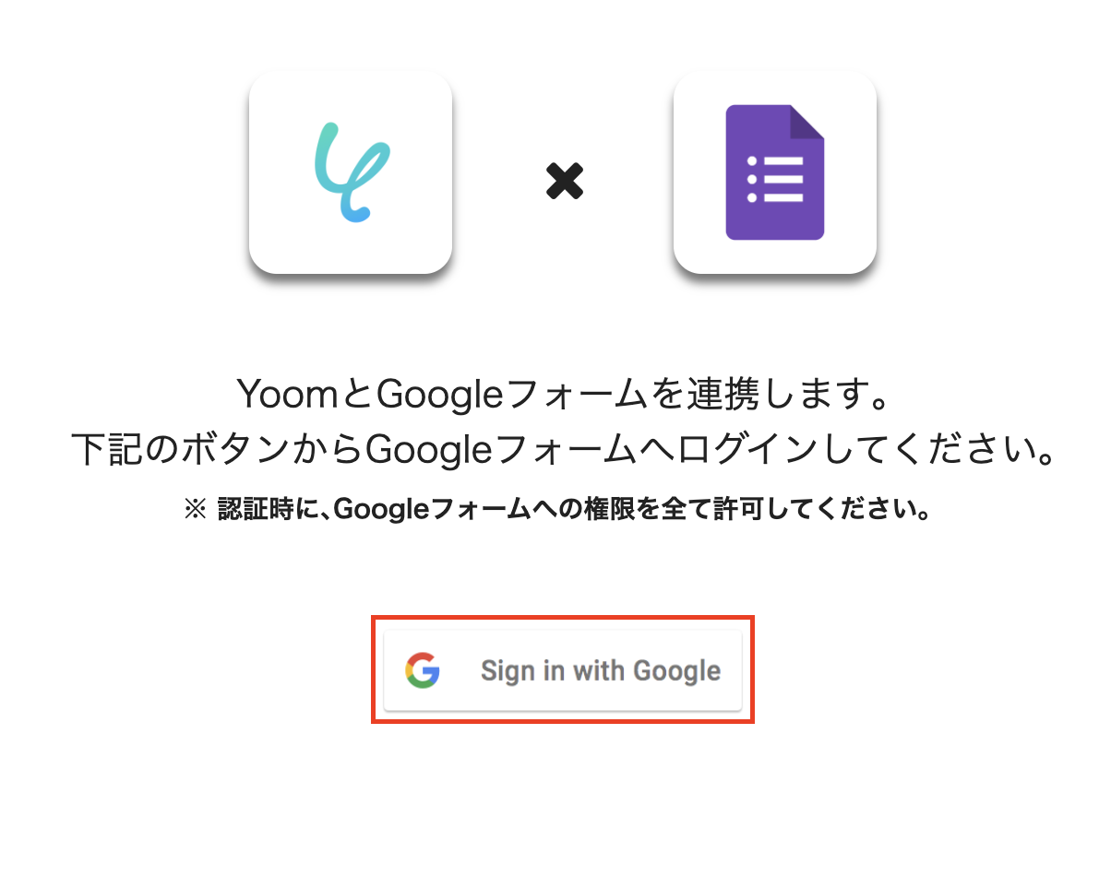Click the Yoom logo tile
1111x876 pixels.
click(351, 172)
